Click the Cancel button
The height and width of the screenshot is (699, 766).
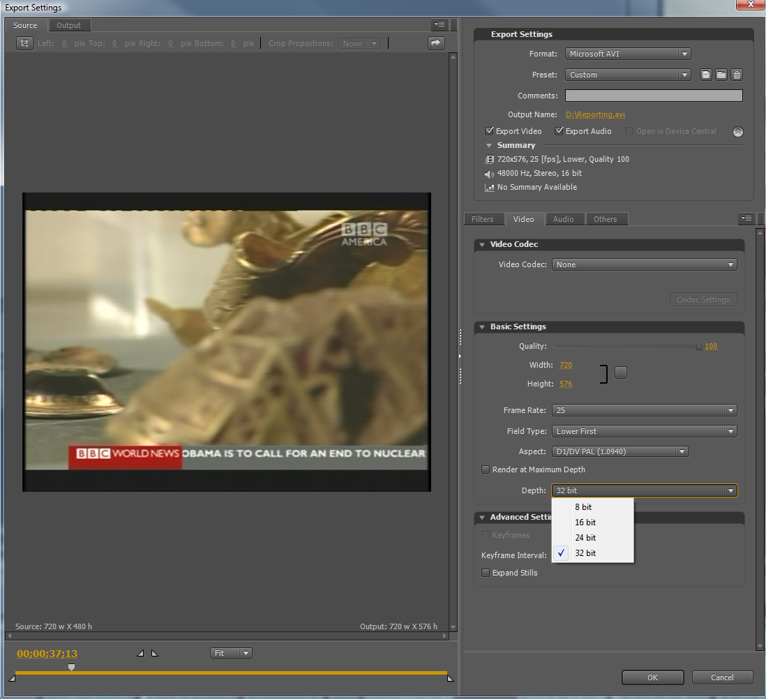coord(722,677)
